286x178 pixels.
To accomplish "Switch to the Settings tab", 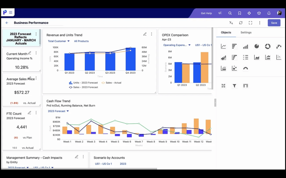I will pyautogui.click(x=246, y=33).
